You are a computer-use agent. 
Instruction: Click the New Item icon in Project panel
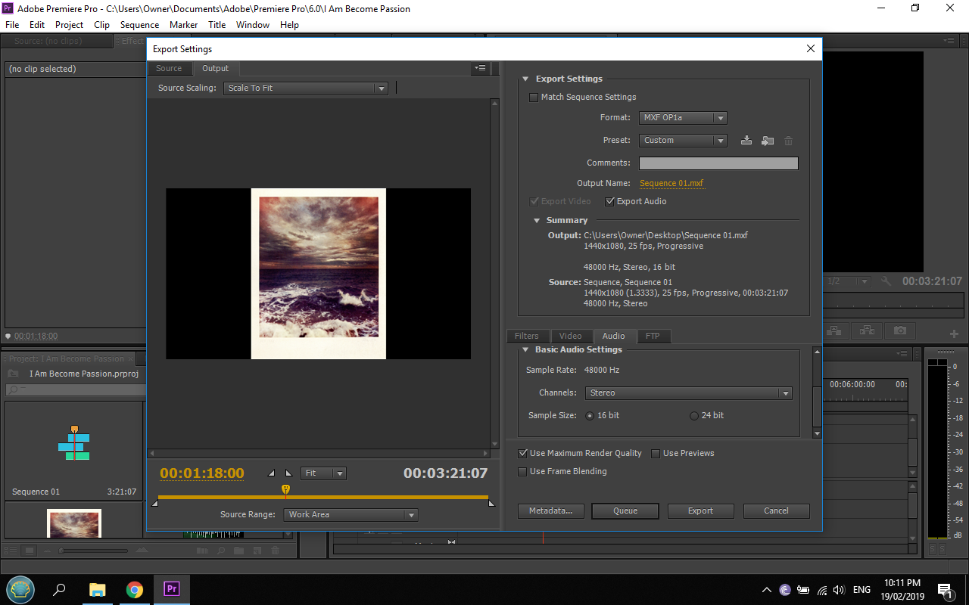point(257,551)
